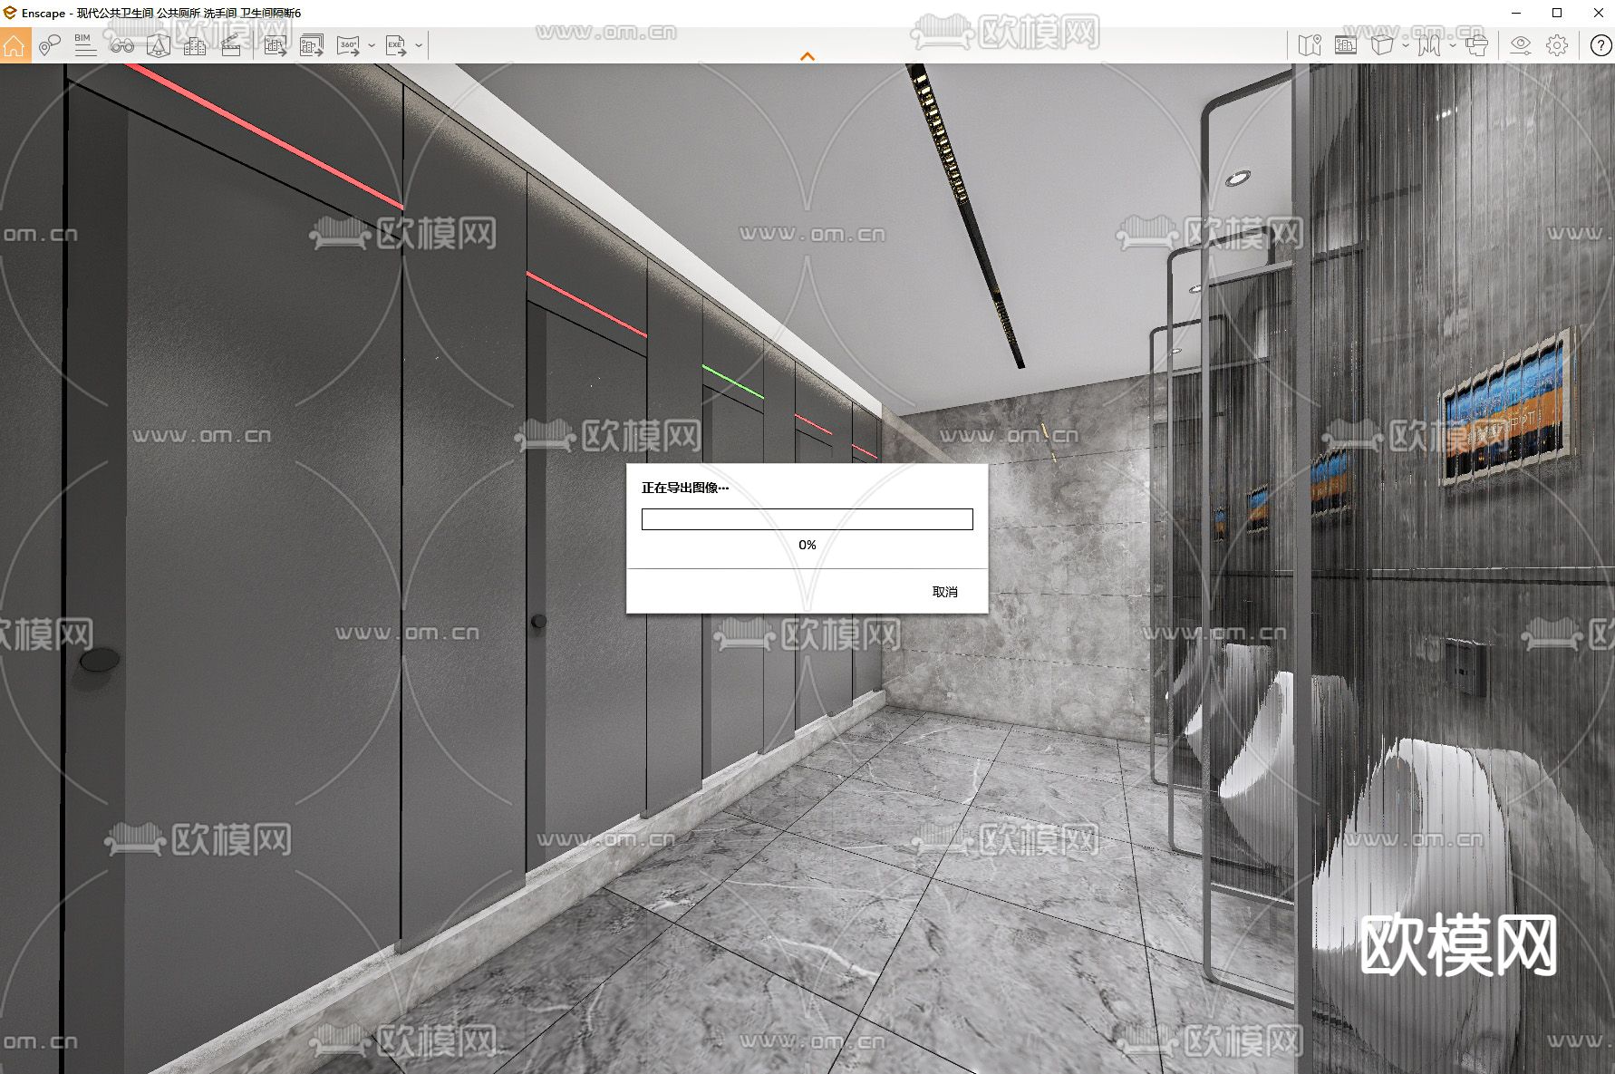Close the Enscape window
This screenshot has width=1615, height=1074.
tap(1597, 13)
